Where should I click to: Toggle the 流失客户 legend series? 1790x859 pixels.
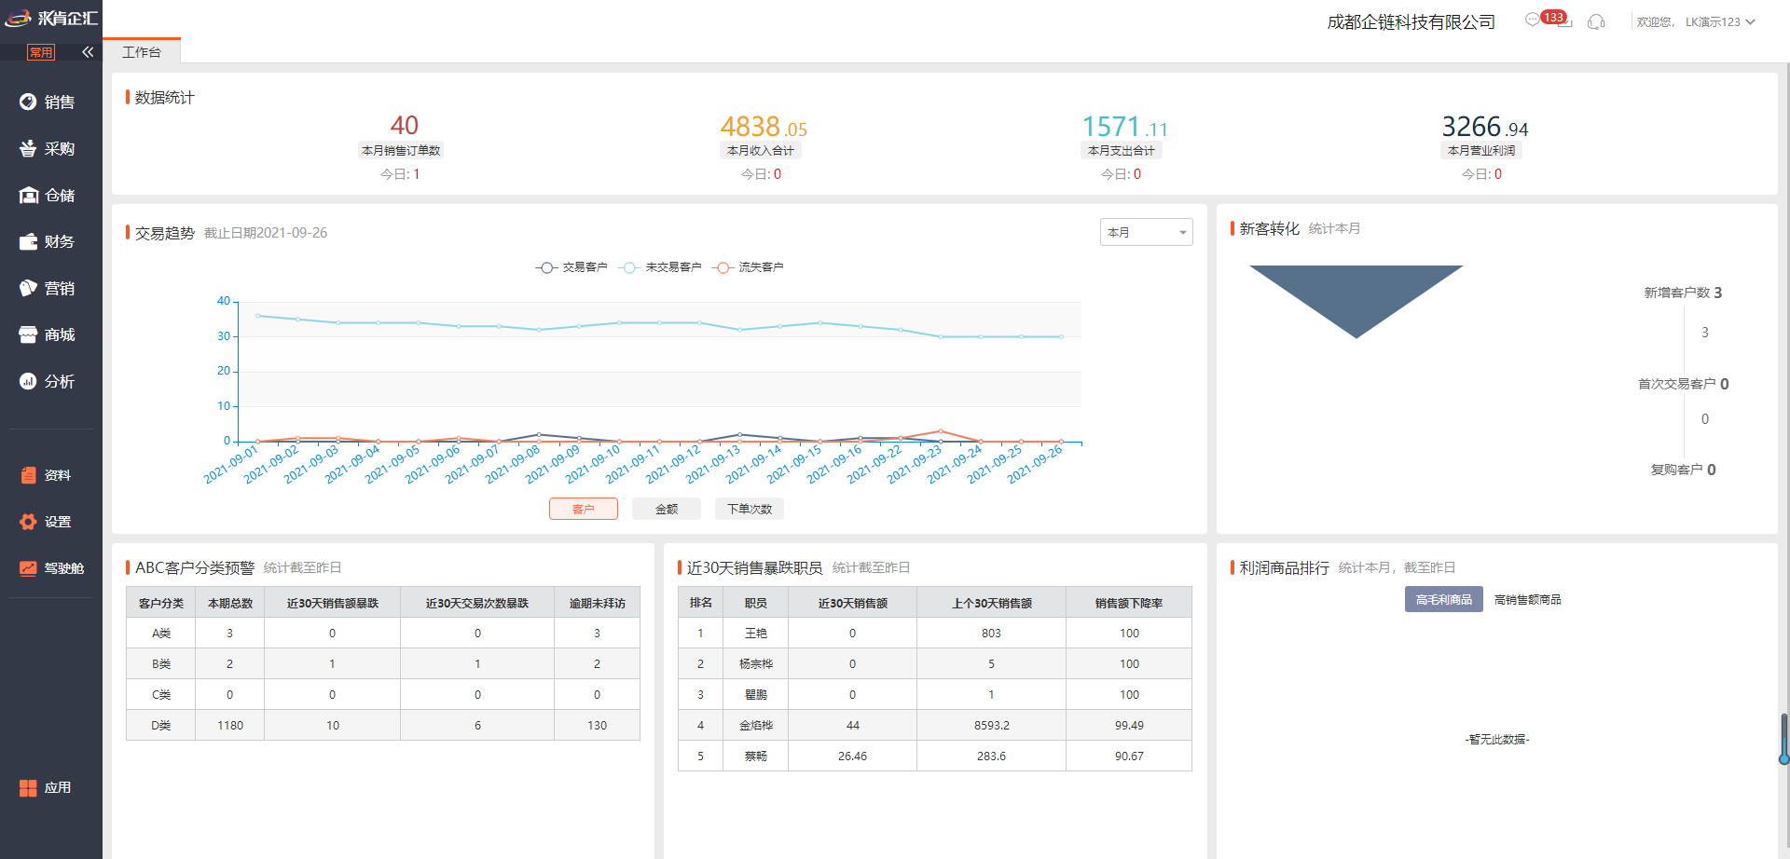(x=748, y=267)
